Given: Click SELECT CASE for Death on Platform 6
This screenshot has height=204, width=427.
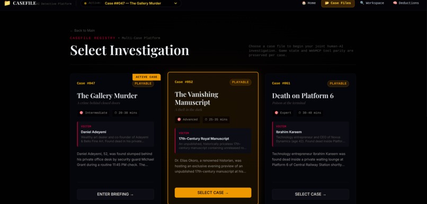Looking at the screenshot, I should tap(310, 194).
